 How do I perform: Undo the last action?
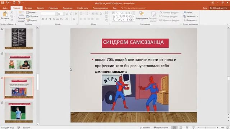7,3
